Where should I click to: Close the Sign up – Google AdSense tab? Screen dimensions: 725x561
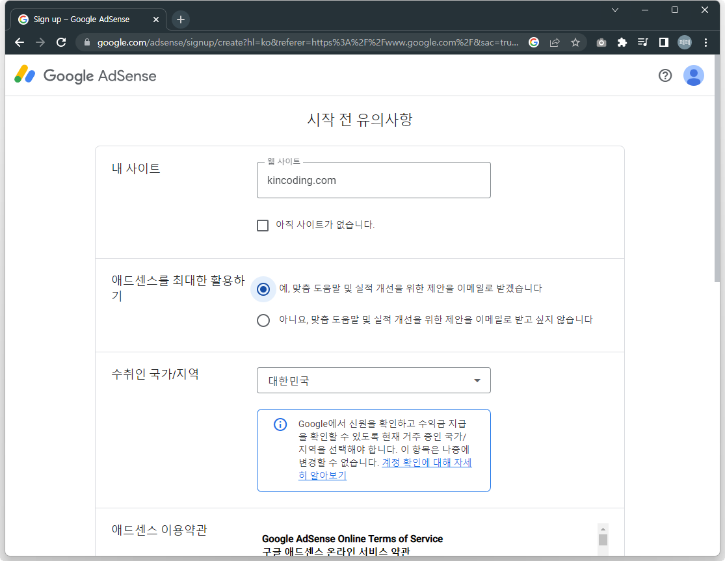click(156, 20)
